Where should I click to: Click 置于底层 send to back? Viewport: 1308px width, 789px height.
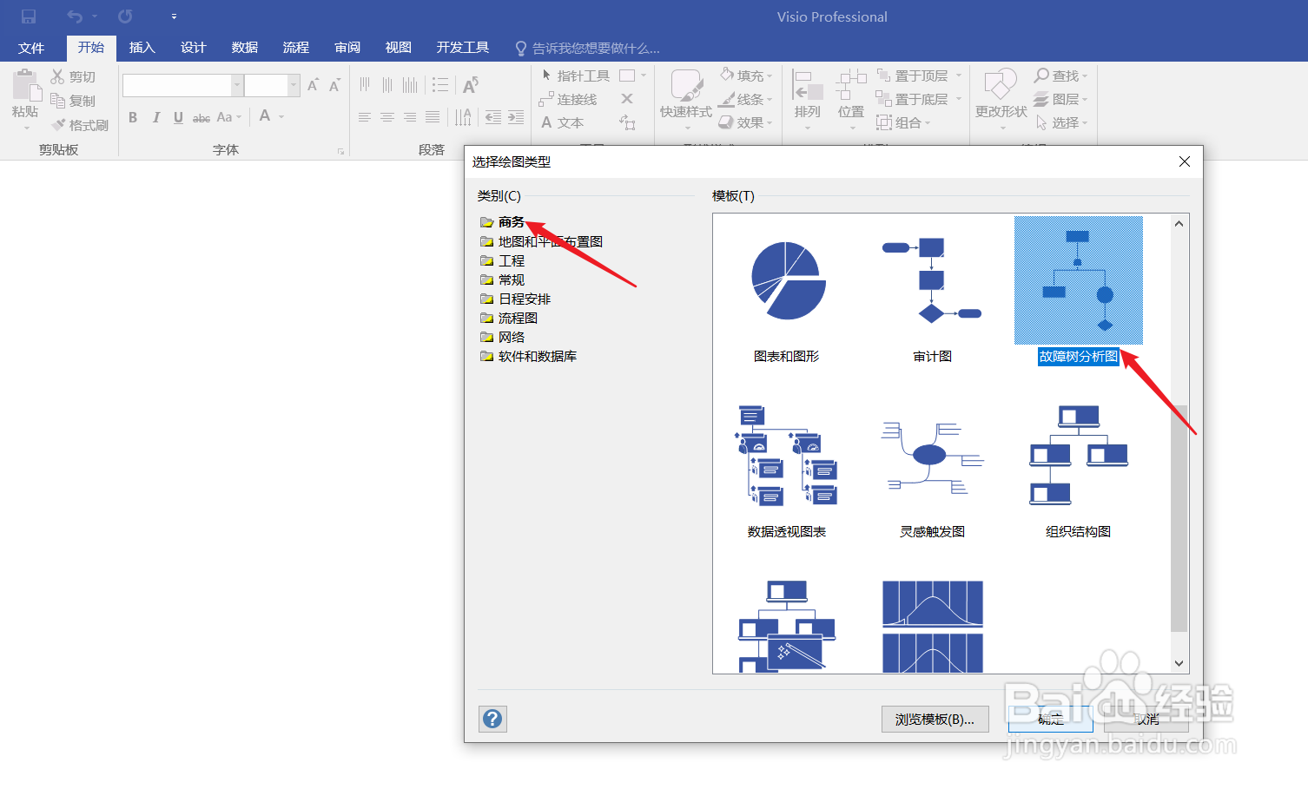913,99
